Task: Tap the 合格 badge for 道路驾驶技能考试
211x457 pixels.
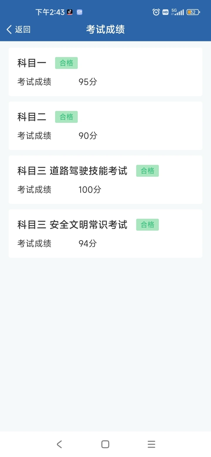Action: pyautogui.click(x=147, y=171)
